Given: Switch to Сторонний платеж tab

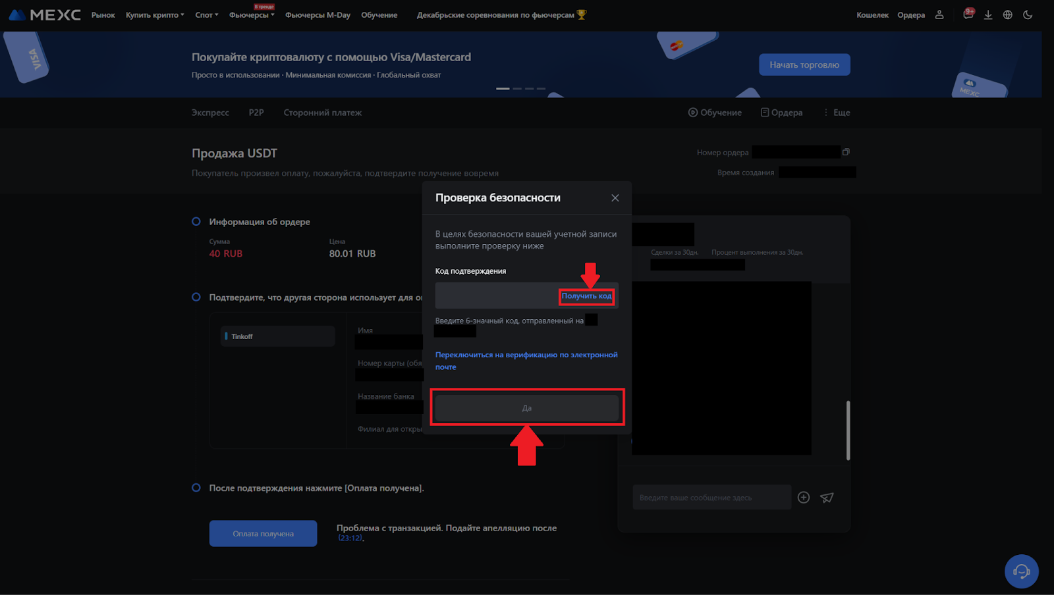Looking at the screenshot, I should pos(323,113).
